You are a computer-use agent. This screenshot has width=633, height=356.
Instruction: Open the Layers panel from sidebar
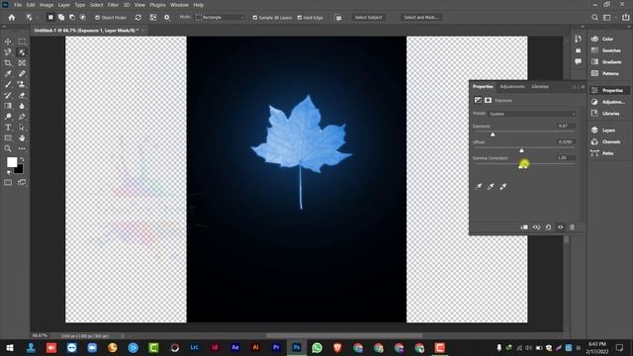[608, 130]
